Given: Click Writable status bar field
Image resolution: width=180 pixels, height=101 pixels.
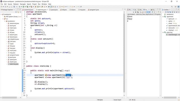Looking at the screenshot, I should click(x=100, y=100).
